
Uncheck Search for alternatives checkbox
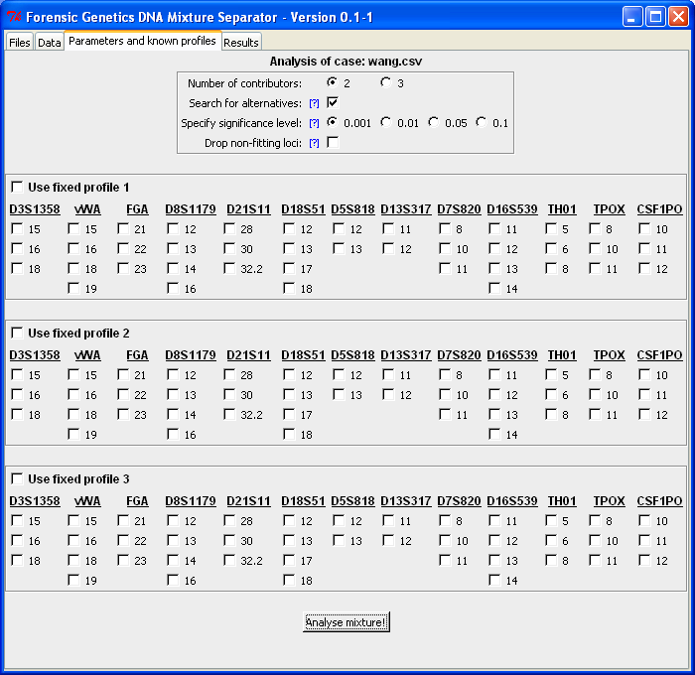(333, 103)
